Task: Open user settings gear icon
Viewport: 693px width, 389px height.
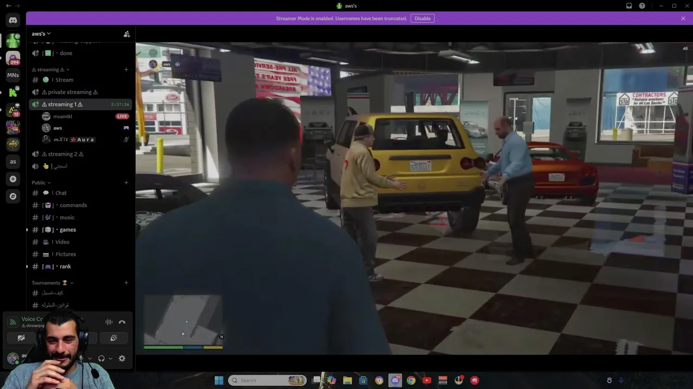Action: [122, 358]
